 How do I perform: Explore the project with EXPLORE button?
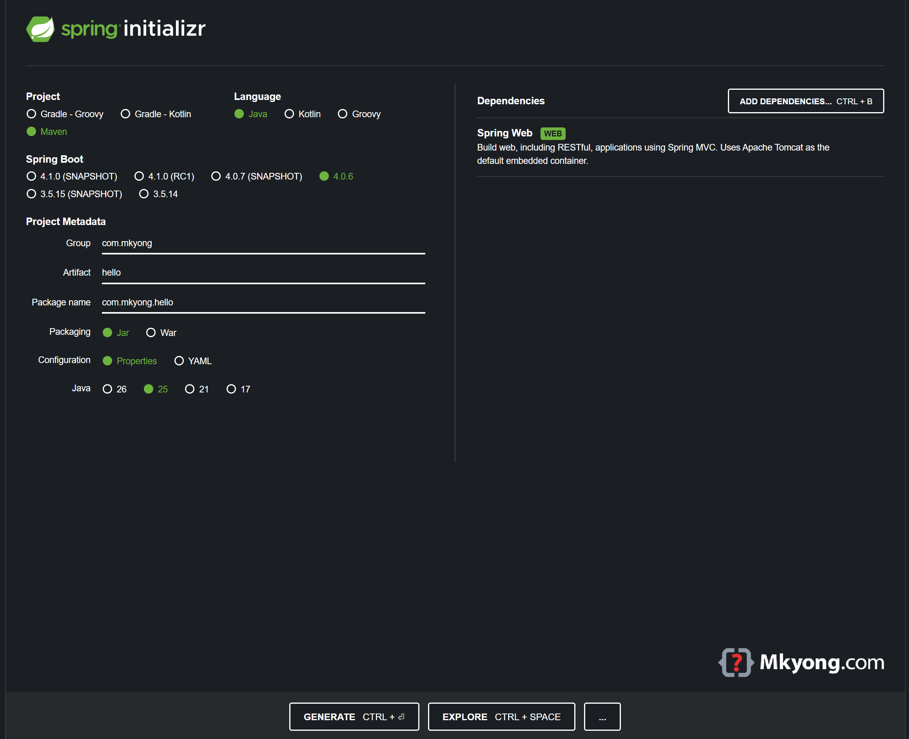pyautogui.click(x=501, y=717)
